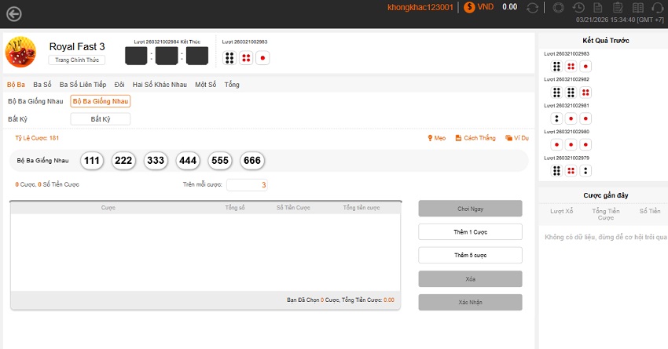668x349 pixels.
Task: Select the highlighted Bộ Ba Giống Nhau option
Action: click(x=101, y=101)
